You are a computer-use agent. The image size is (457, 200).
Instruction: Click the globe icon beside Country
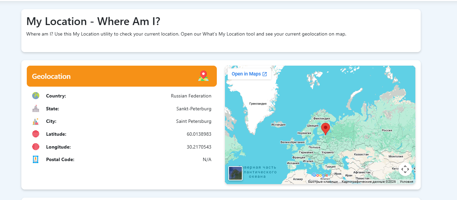[36, 96]
